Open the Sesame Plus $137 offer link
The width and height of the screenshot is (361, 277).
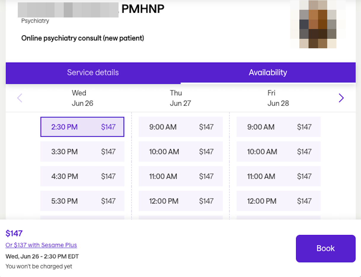41,245
